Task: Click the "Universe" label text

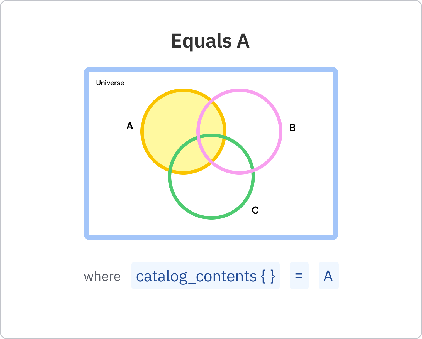Action: pyautogui.click(x=110, y=83)
